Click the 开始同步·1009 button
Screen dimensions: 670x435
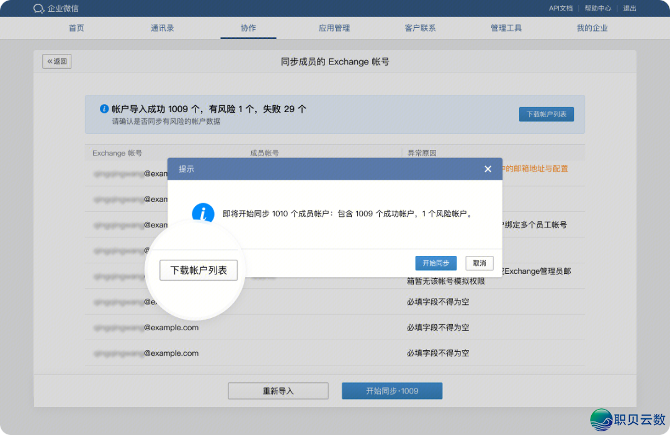392,390
